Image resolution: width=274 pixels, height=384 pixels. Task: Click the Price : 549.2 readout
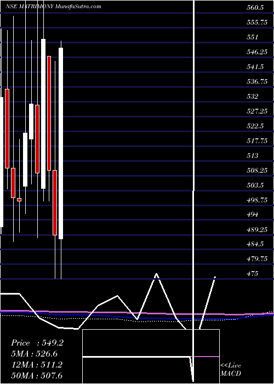(x=37, y=343)
